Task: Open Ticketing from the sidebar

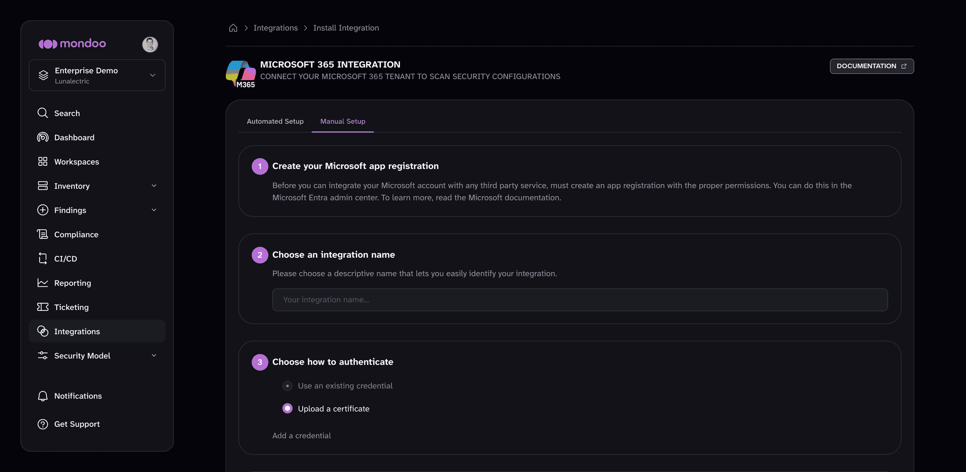Action: (x=97, y=307)
